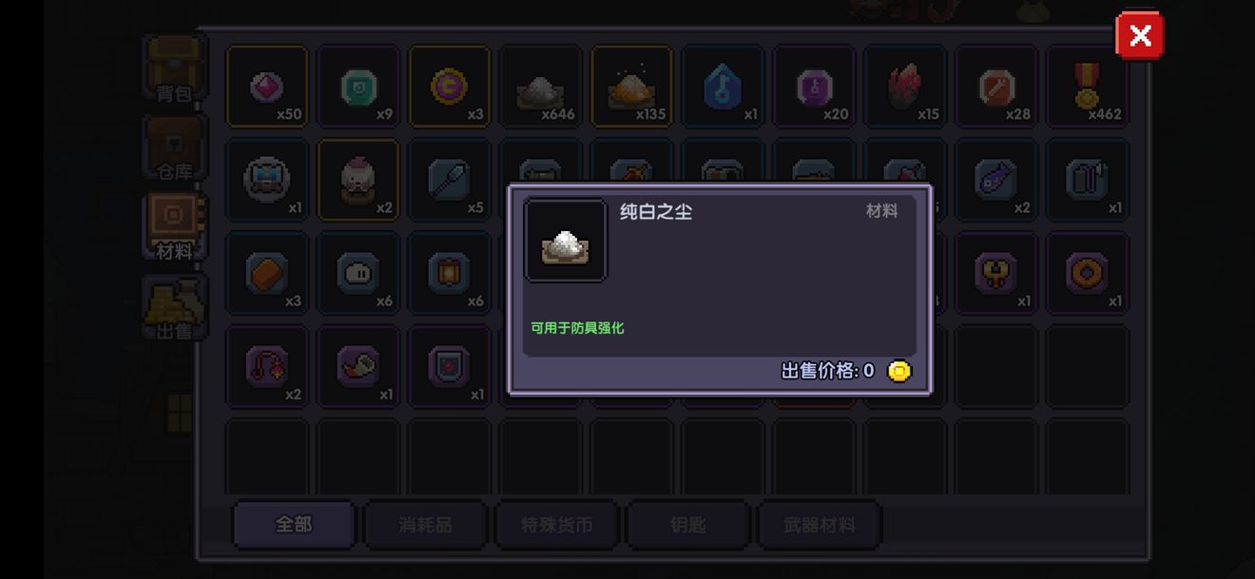This screenshot has height=579, width=1255.
Task: Select the purple potion item x20
Action: click(x=815, y=87)
